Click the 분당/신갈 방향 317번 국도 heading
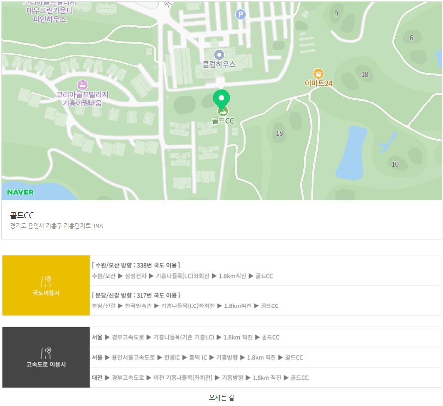 (136, 295)
